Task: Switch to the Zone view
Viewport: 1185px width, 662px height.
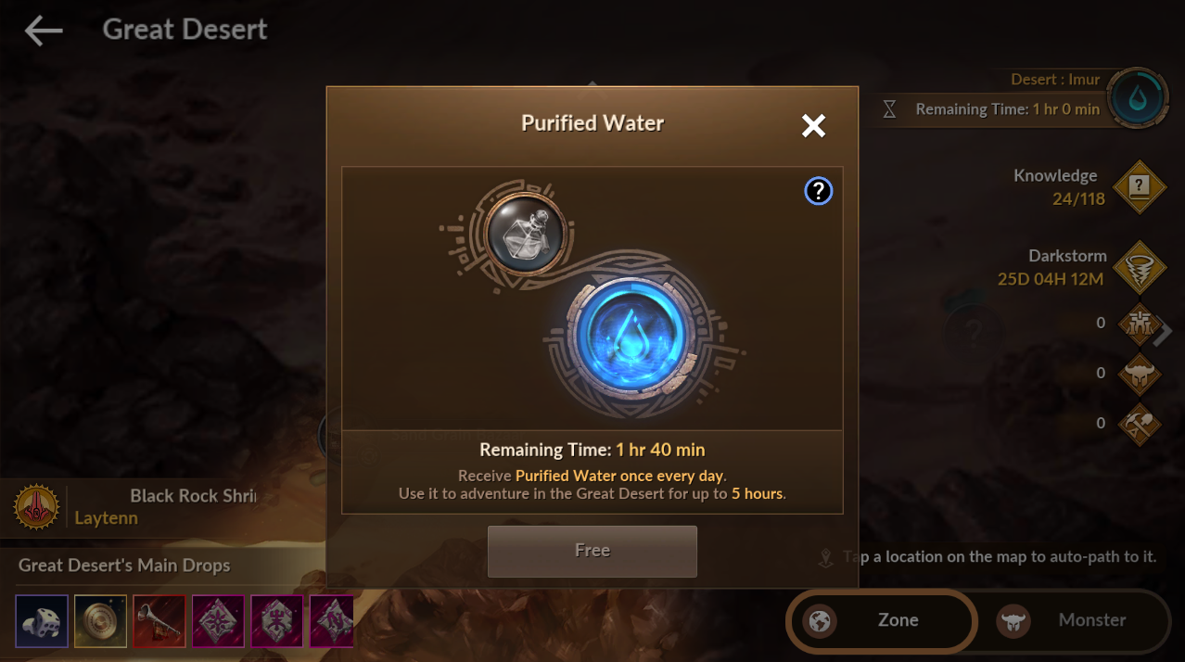Action: point(882,620)
